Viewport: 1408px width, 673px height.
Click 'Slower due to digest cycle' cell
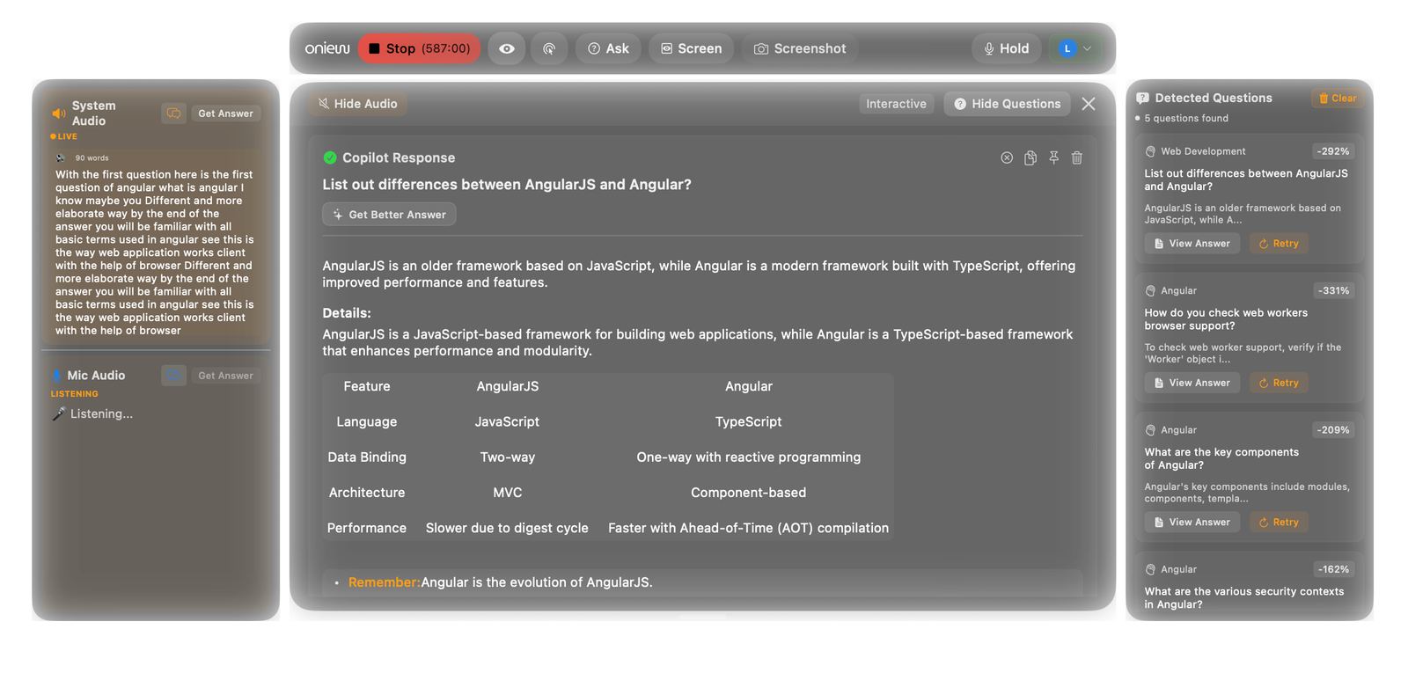[x=507, y=528]
